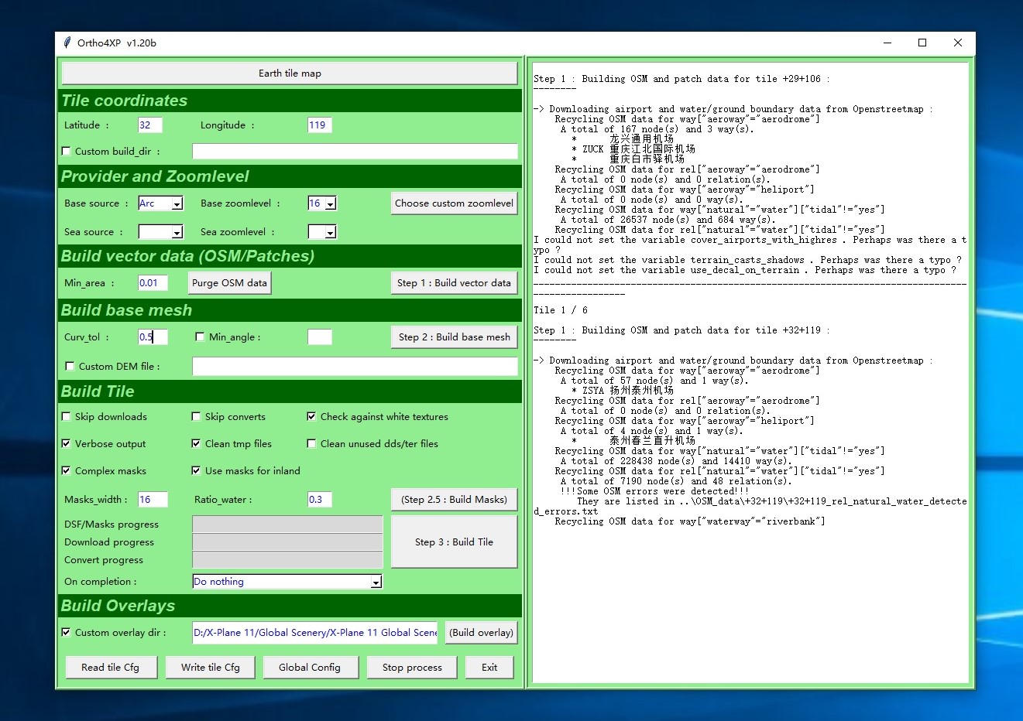Uncheck Clean tmp files checkbox

pyautogui.click(x=197, y=444)
